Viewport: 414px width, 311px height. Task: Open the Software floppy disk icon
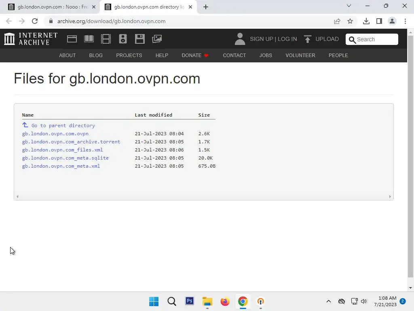pyautogui.click(x=139, y=39)
